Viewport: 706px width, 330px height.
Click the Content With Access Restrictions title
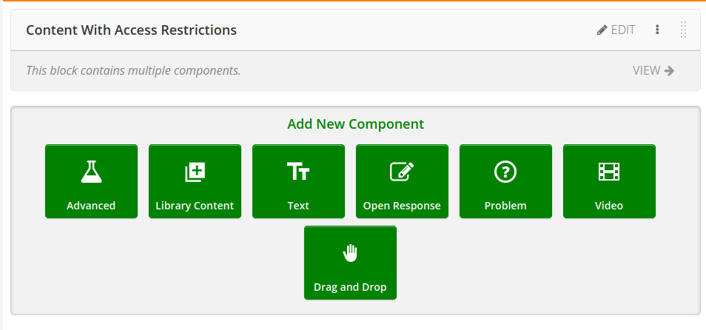point(131,30)
